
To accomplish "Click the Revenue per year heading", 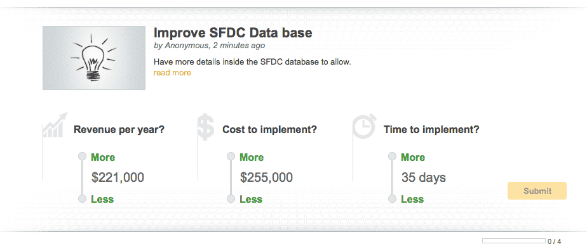I will pyautogui.click(x=119, y=130).
